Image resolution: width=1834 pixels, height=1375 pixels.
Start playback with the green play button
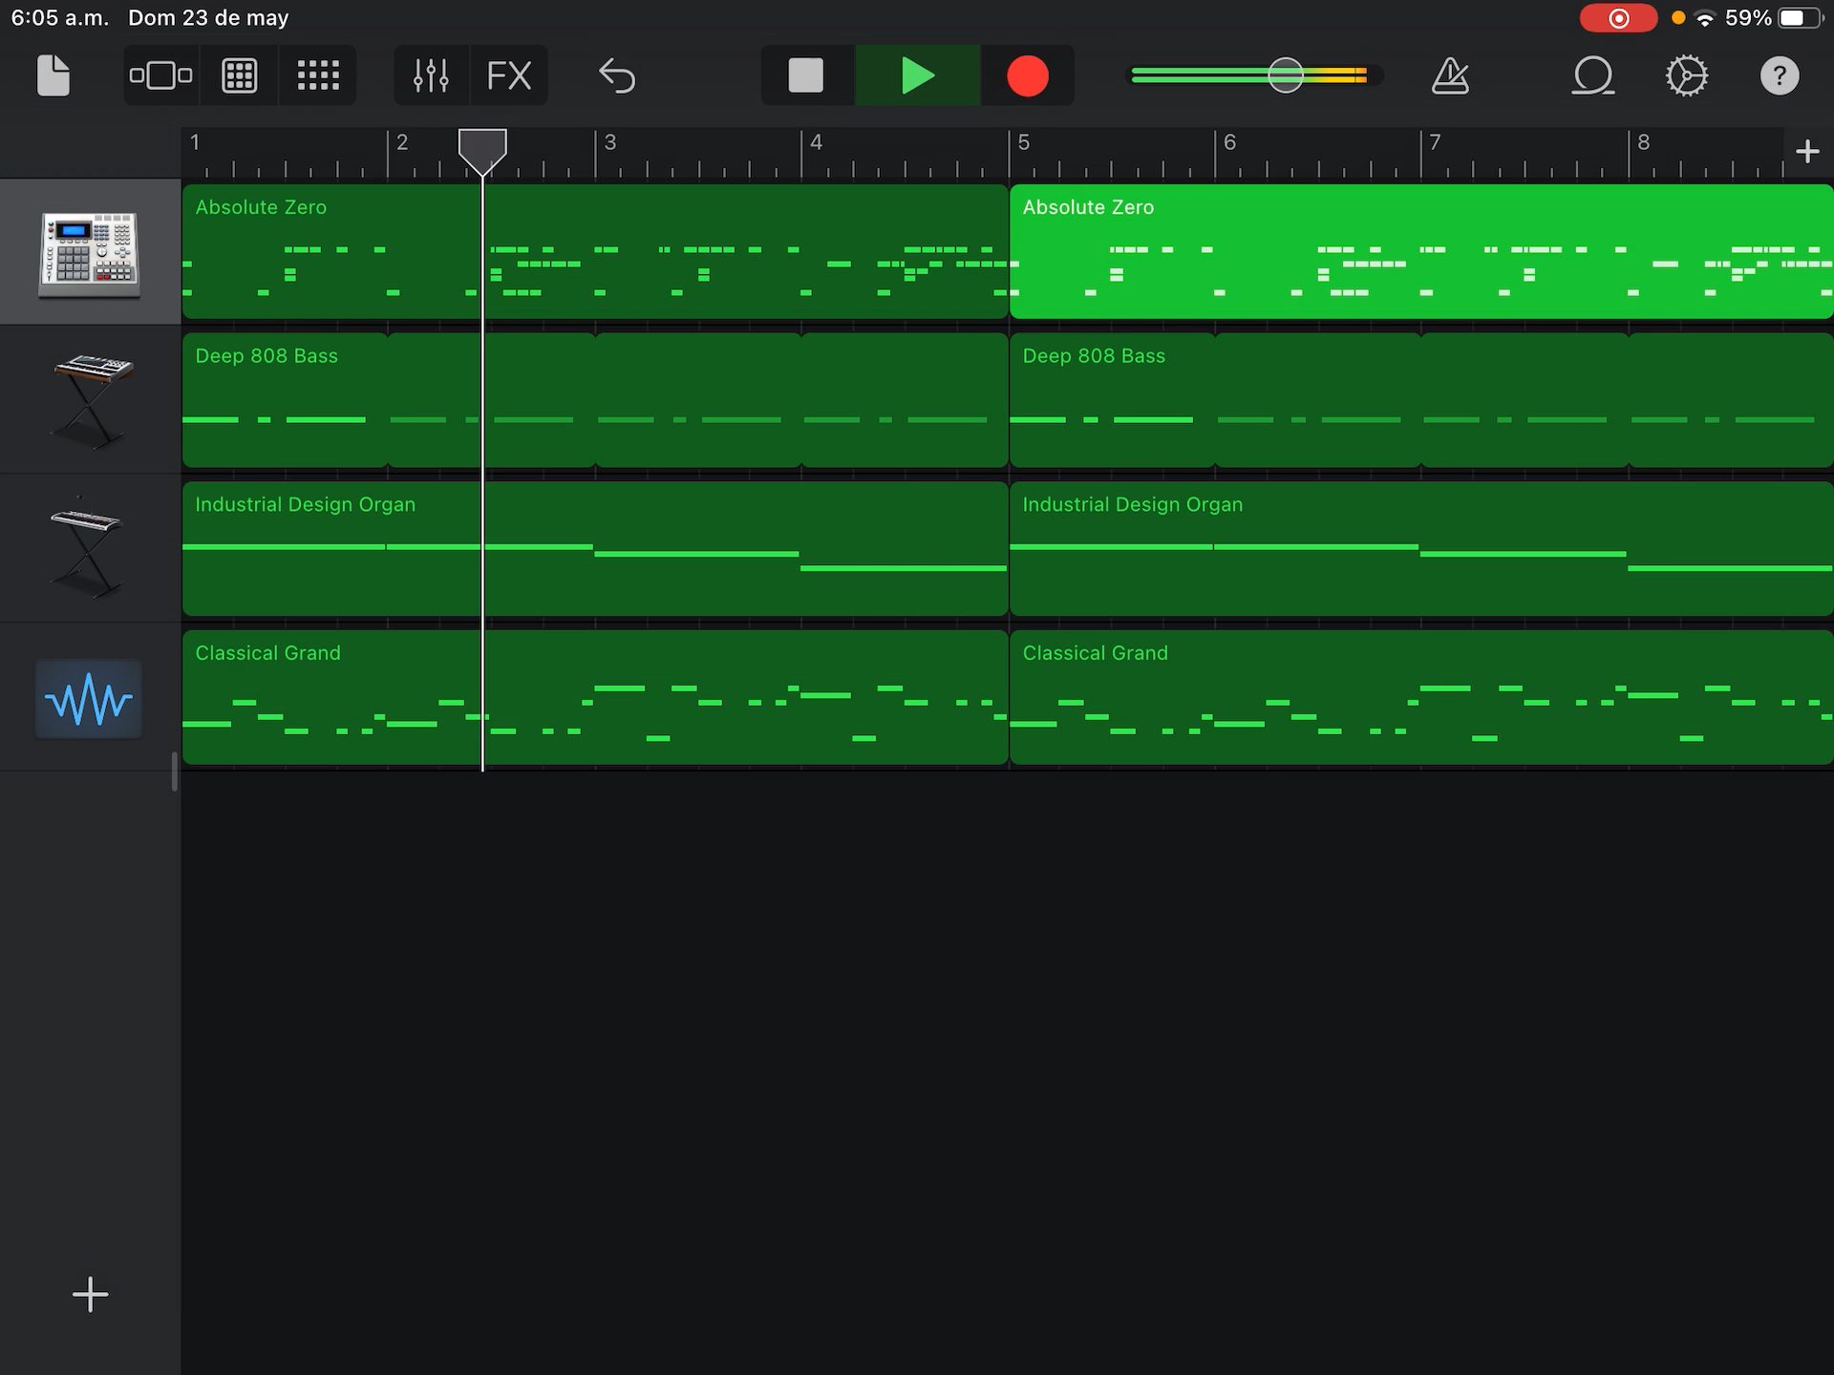(918, 75)
